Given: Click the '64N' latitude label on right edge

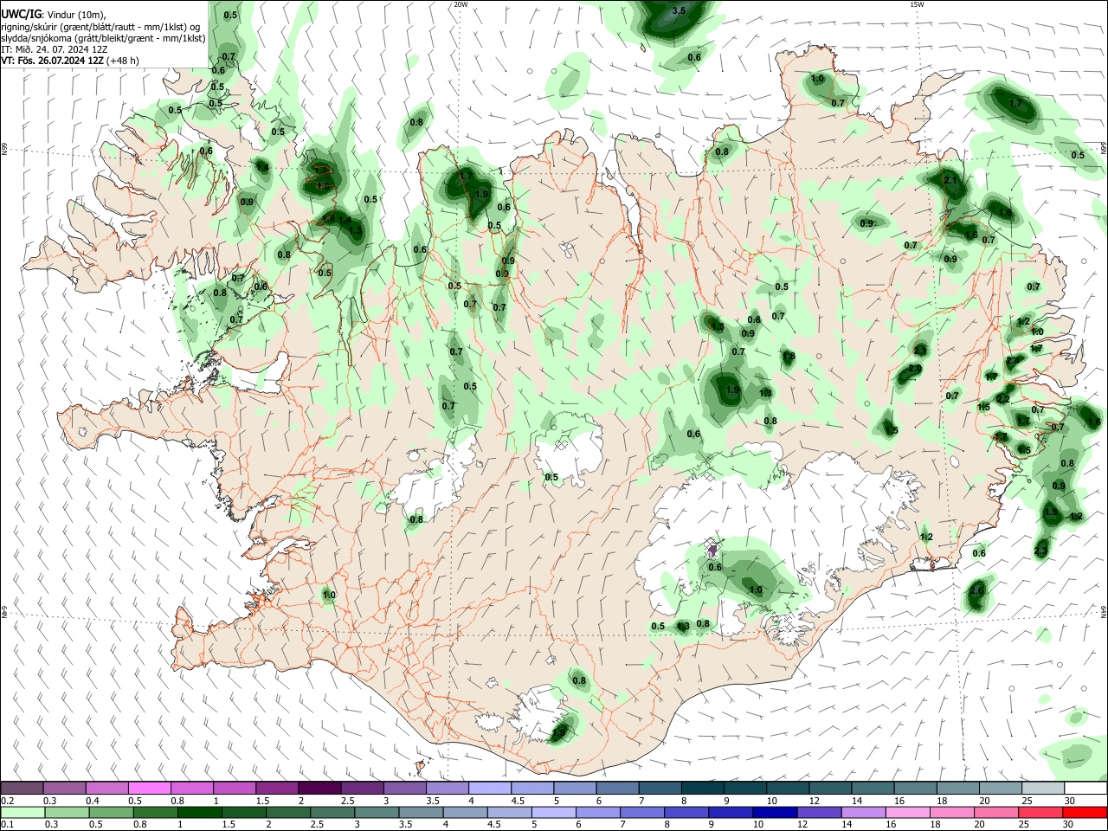Looking at the screenshot, I should point(1105,611).
